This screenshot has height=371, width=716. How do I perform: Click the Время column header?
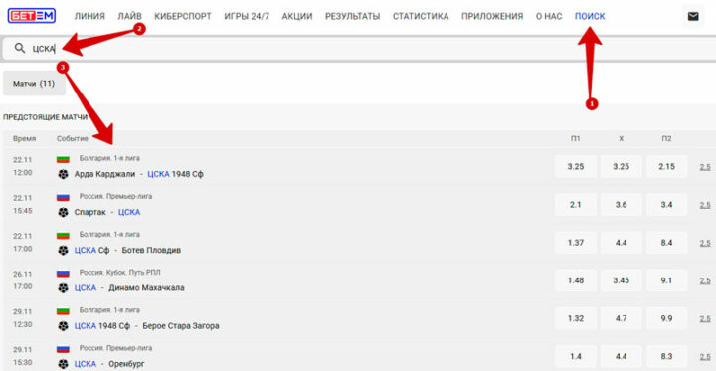pos(24,139)
